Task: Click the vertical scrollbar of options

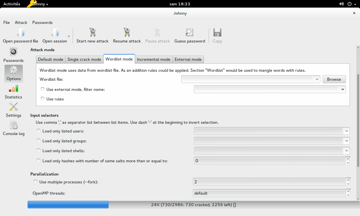Action: 358,121
